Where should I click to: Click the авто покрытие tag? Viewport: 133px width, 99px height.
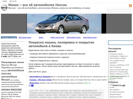pos(75,91)
